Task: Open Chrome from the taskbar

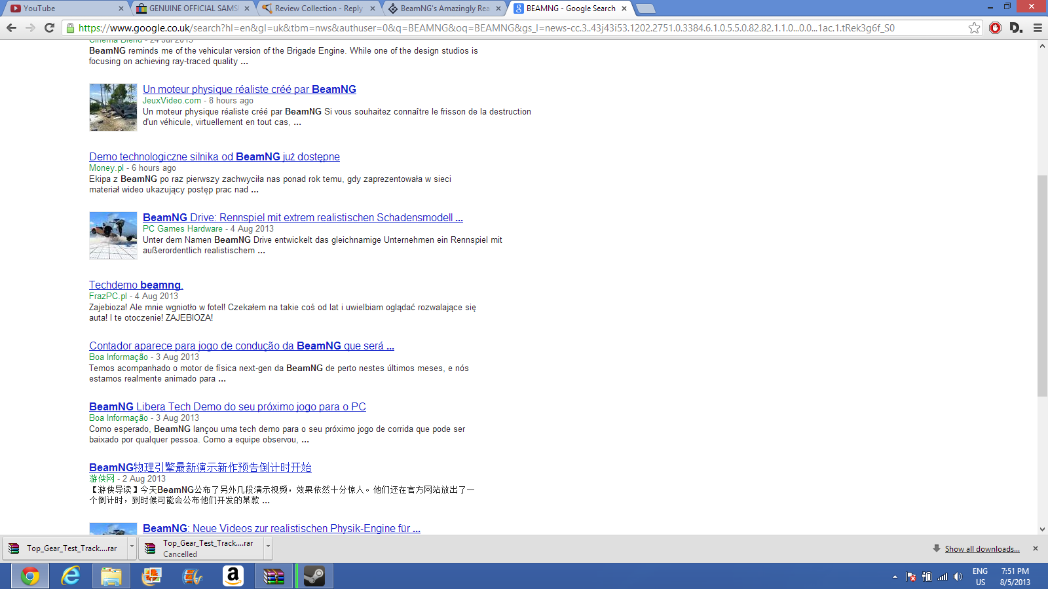Action: pyautogui.click(x=29, y=576)
